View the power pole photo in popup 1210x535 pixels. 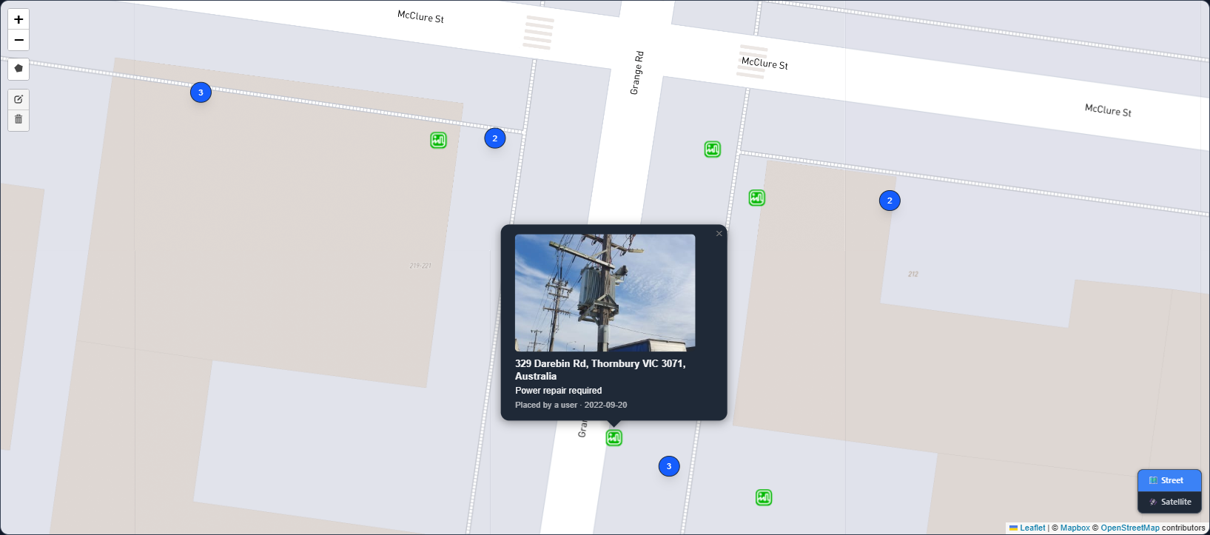605,293
